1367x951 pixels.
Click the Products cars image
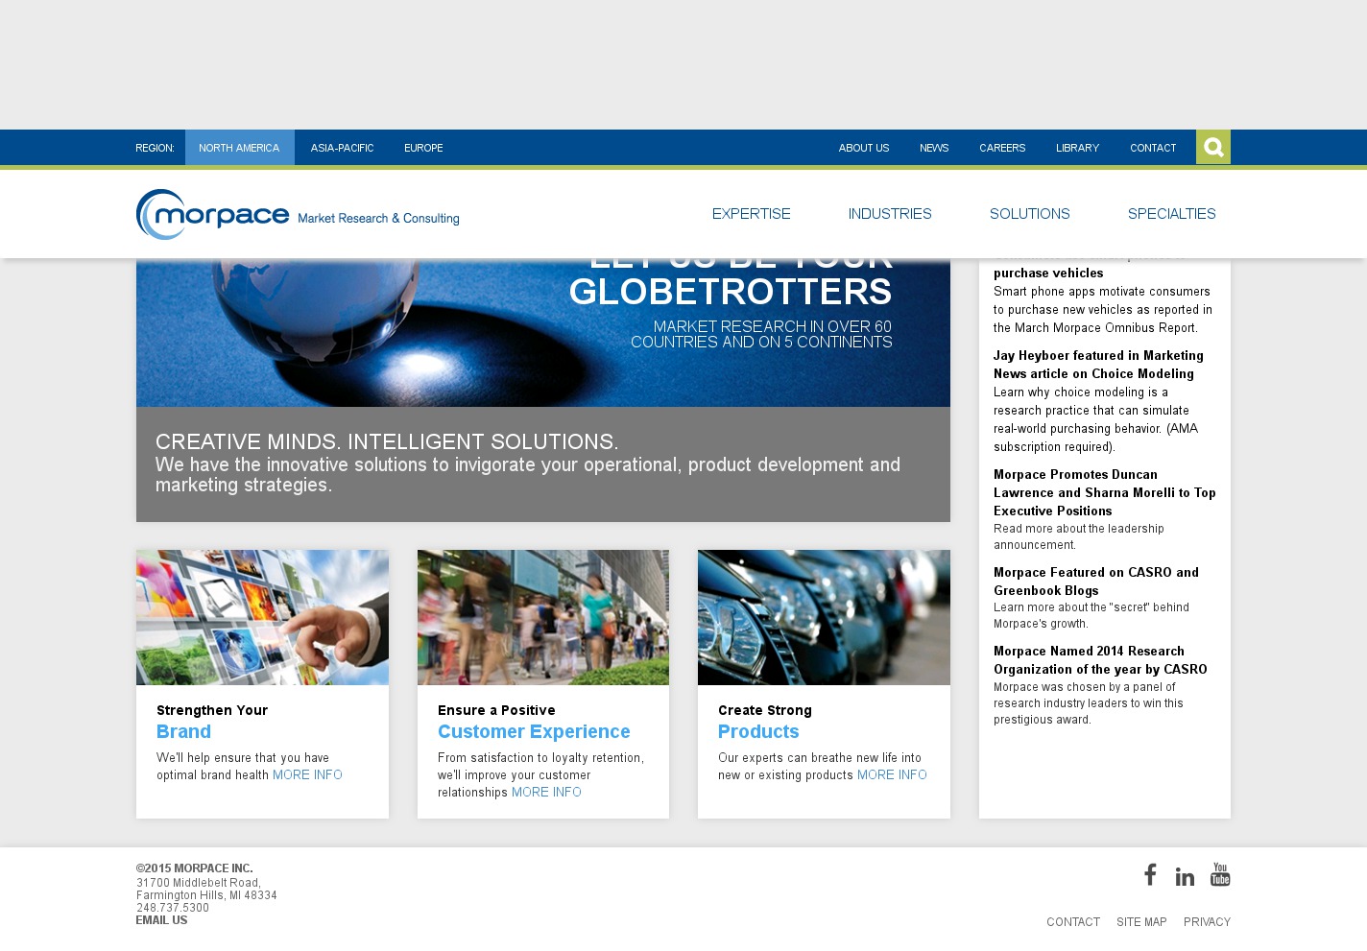824,617
